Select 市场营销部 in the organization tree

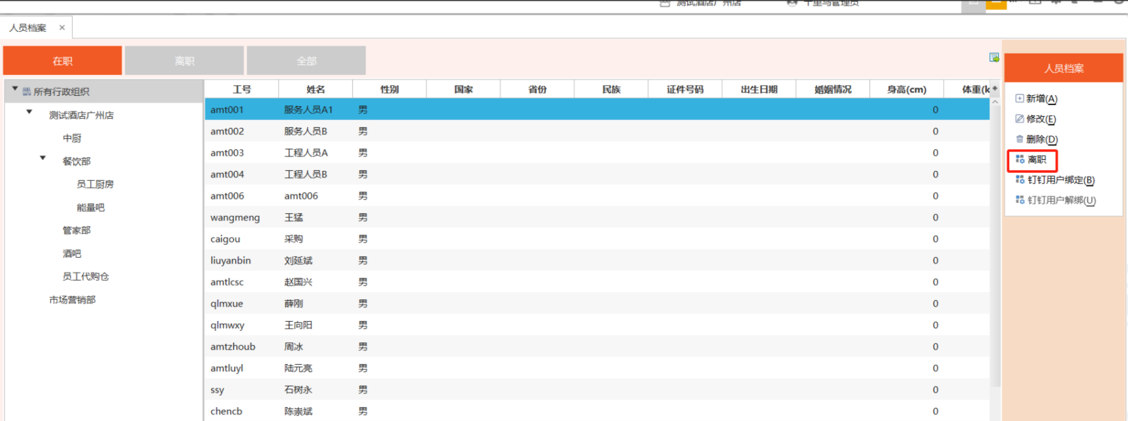click(x=73, y=300)
